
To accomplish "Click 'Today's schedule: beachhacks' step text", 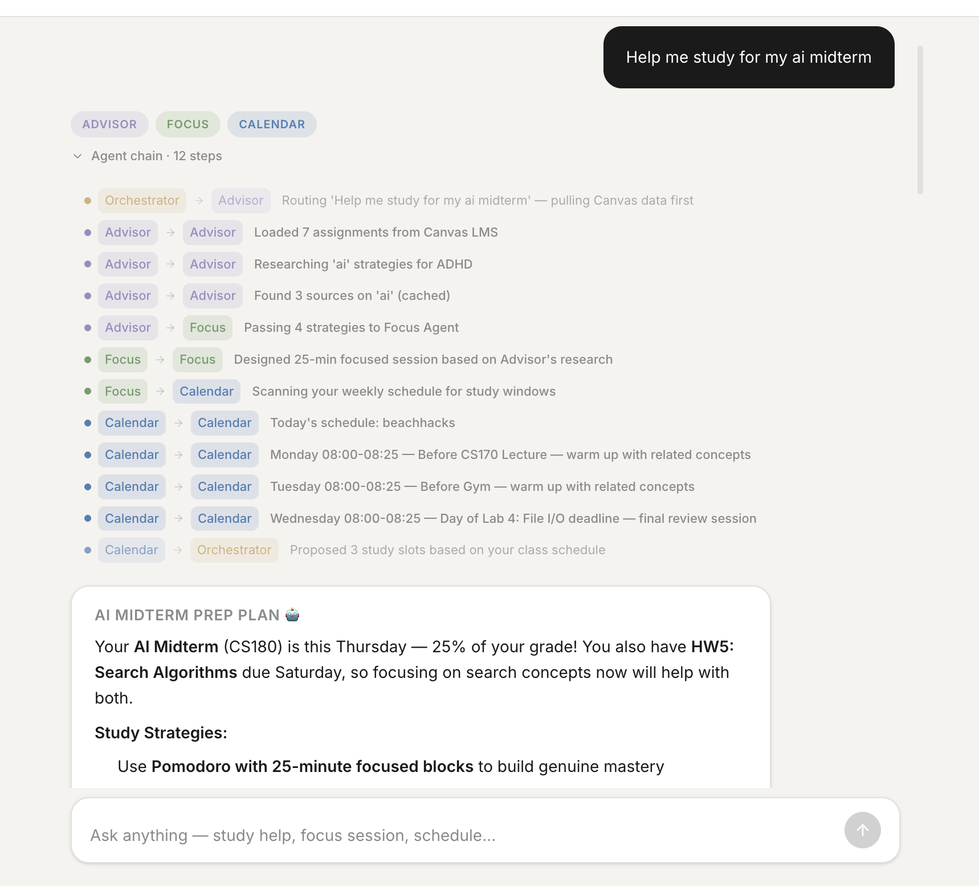I will click(362, 423).
